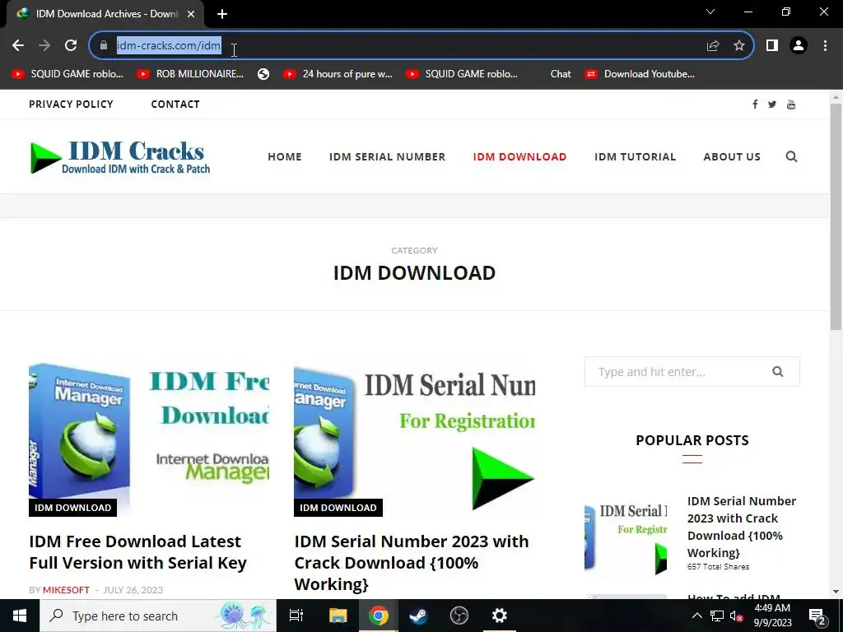Click the IDM Free Download post thumbnail
This screenshot has height=632, width=843.
(x=149, y=439)
